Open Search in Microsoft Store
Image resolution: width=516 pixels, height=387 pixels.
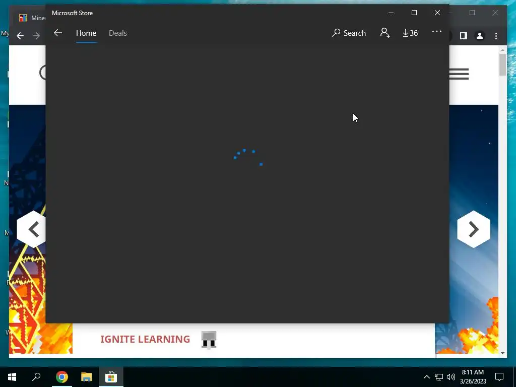pyautogui.click(x=349, y=33)
